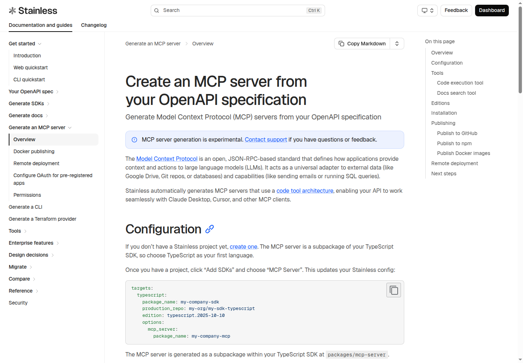Click the Copy Markdown clipboard icon
This screenshot has height=363, width=523.
point(341,44)
